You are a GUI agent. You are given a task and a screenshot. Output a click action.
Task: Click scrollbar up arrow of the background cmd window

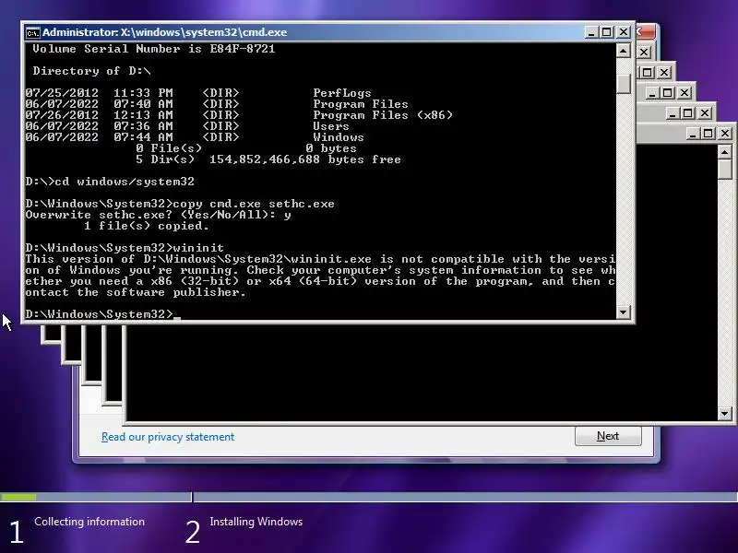click(725, 151)
